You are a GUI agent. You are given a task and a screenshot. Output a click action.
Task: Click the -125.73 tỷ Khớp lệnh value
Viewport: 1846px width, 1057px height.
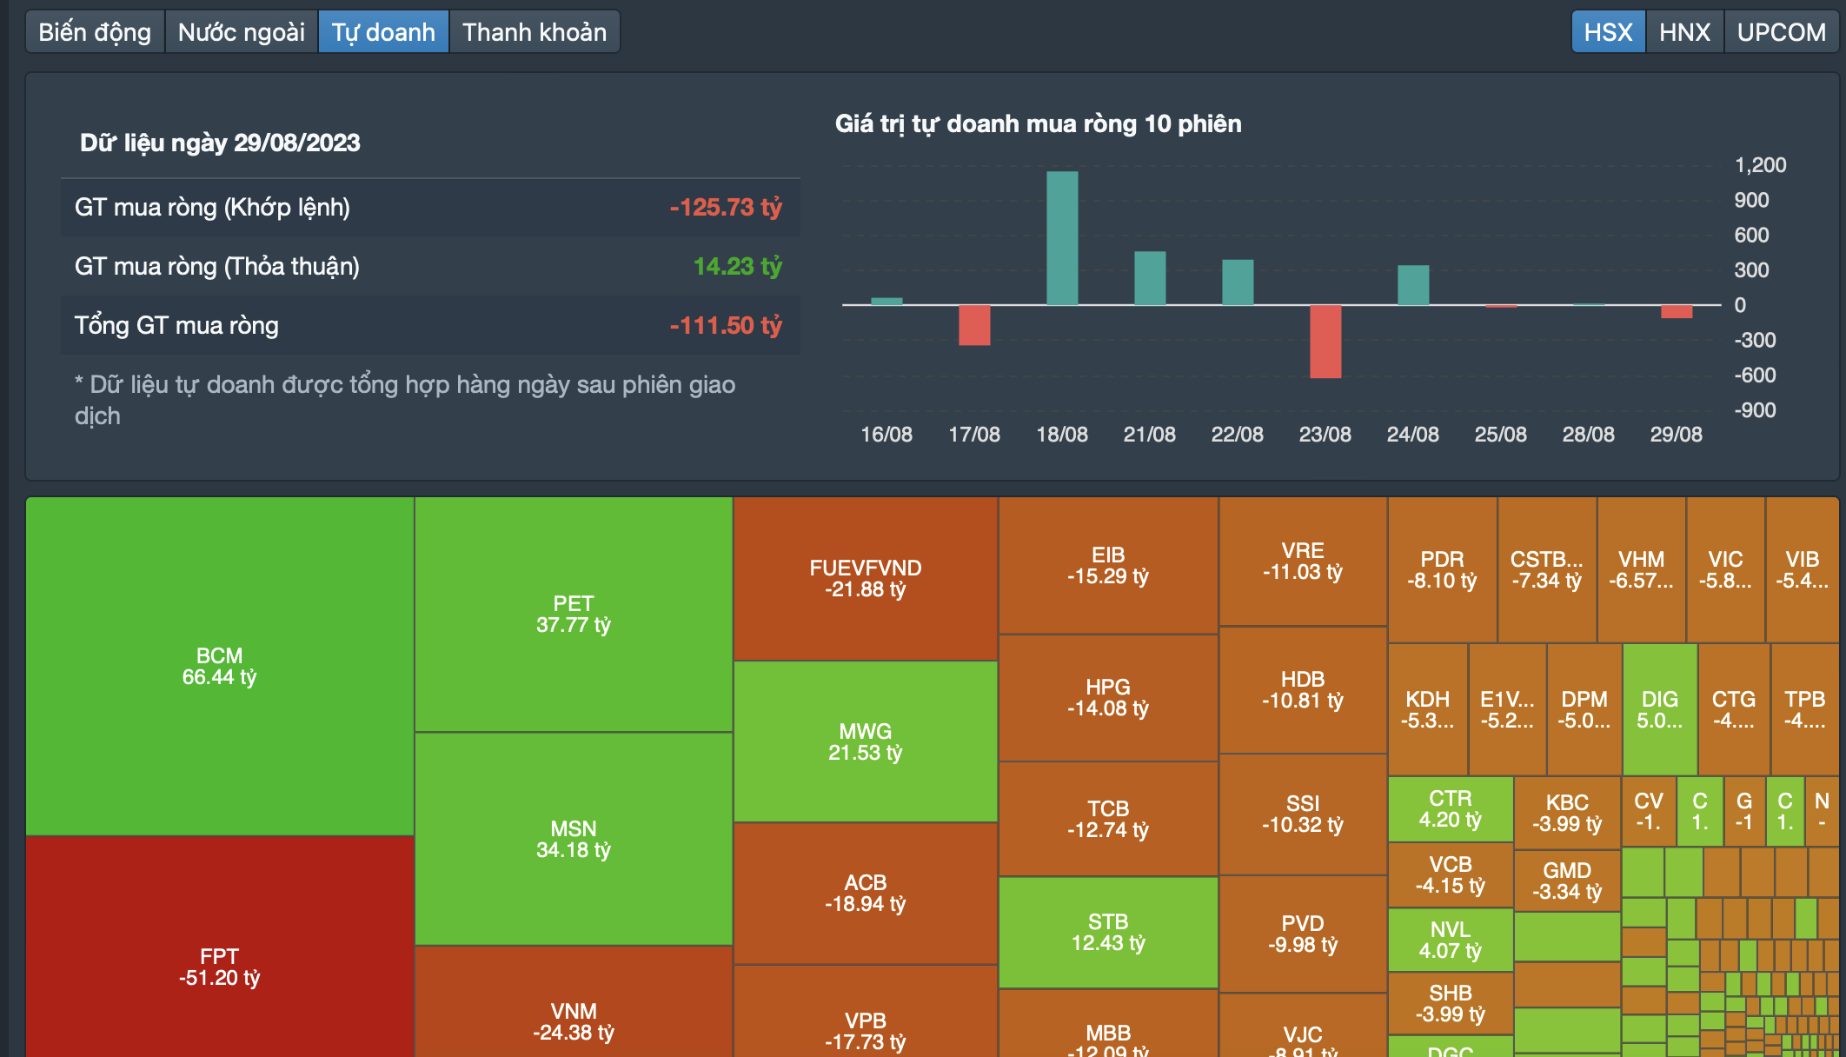pos(726,207)
